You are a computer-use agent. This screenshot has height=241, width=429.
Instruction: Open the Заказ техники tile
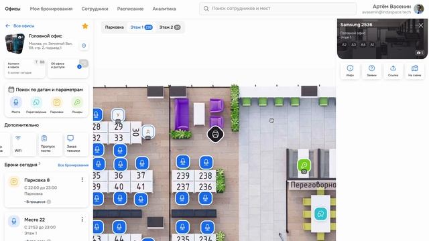click(76, 145)
